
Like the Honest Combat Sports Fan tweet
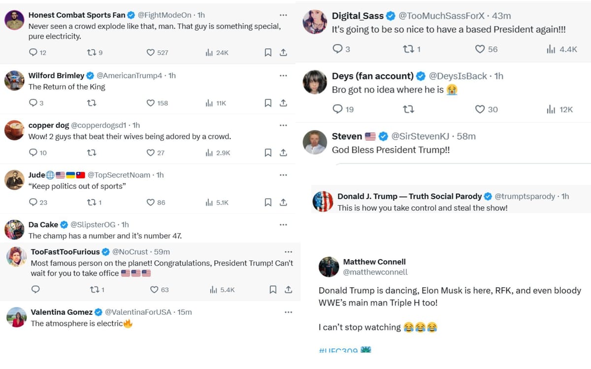click(151, 53)
